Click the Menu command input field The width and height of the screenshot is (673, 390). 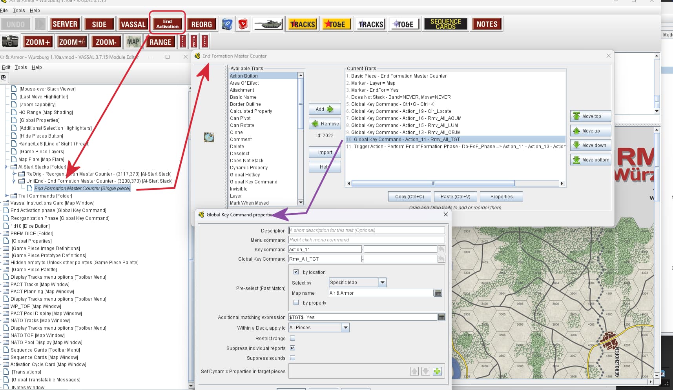click(x=367, y=239)
